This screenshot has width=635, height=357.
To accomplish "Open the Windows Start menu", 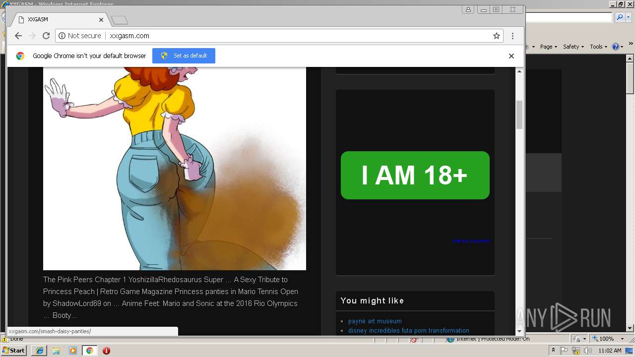I will (x=14, y=351).
